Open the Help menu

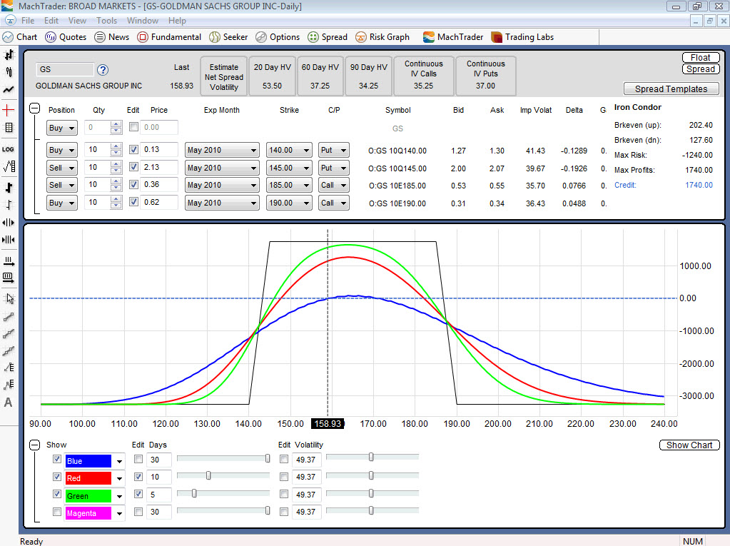point(177,21)
